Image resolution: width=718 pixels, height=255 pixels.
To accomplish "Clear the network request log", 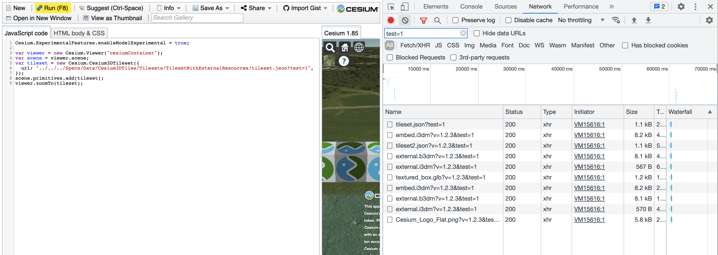I will 405,20.
